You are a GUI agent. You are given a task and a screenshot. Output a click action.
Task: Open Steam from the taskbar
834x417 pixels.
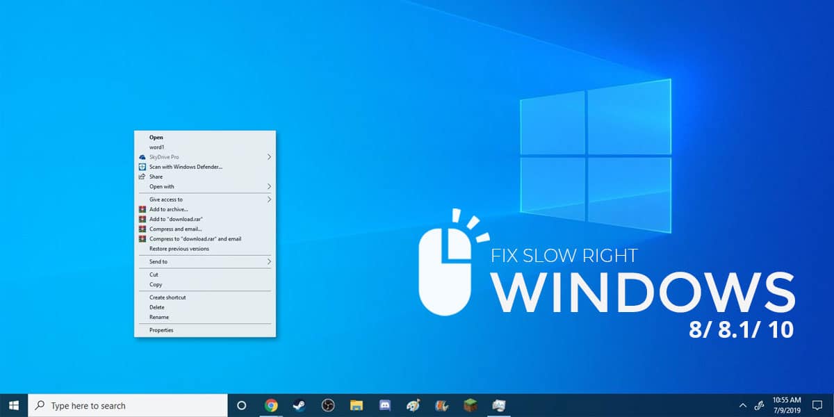click(300, 405)
